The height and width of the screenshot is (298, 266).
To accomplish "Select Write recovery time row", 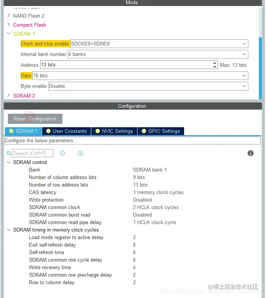I will coord(133,267).
